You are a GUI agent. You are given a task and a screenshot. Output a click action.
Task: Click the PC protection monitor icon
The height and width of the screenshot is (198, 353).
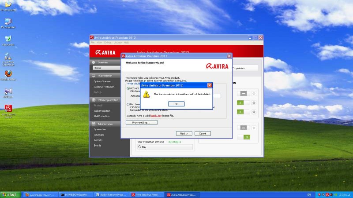coord(94,76)
